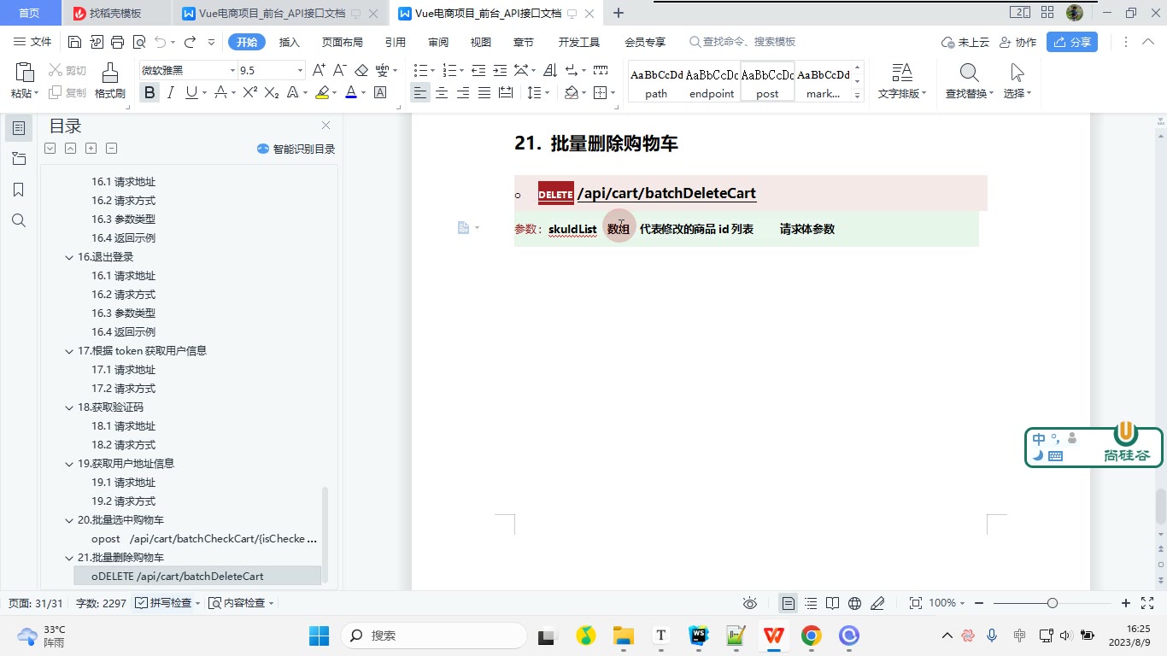The height and width of the screenshot is (656, 1167).
Task: Click 智能识别目录 link
Action: click(296, 149)
